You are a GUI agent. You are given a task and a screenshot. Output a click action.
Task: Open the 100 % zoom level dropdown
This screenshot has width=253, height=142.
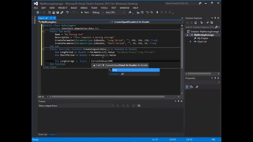tap(47, 97)
